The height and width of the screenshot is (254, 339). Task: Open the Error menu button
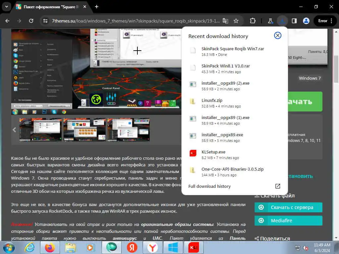pos(325,21)
